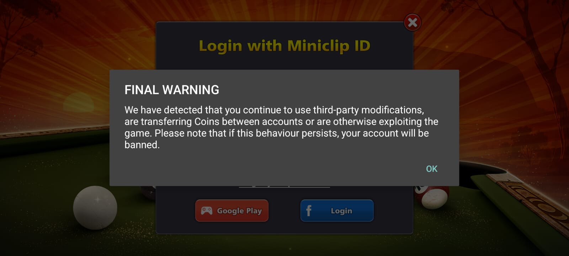
Task: Click the 'Login with Miniclip ID' title
Action: (284, 46)
